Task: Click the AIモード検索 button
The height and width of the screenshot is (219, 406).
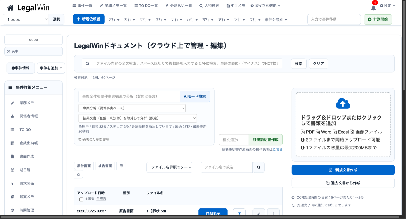Action: (195, 96)
